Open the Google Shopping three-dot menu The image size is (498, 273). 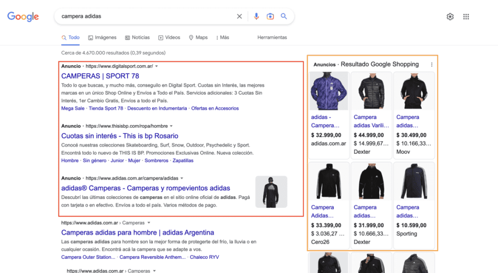[432, 65]
